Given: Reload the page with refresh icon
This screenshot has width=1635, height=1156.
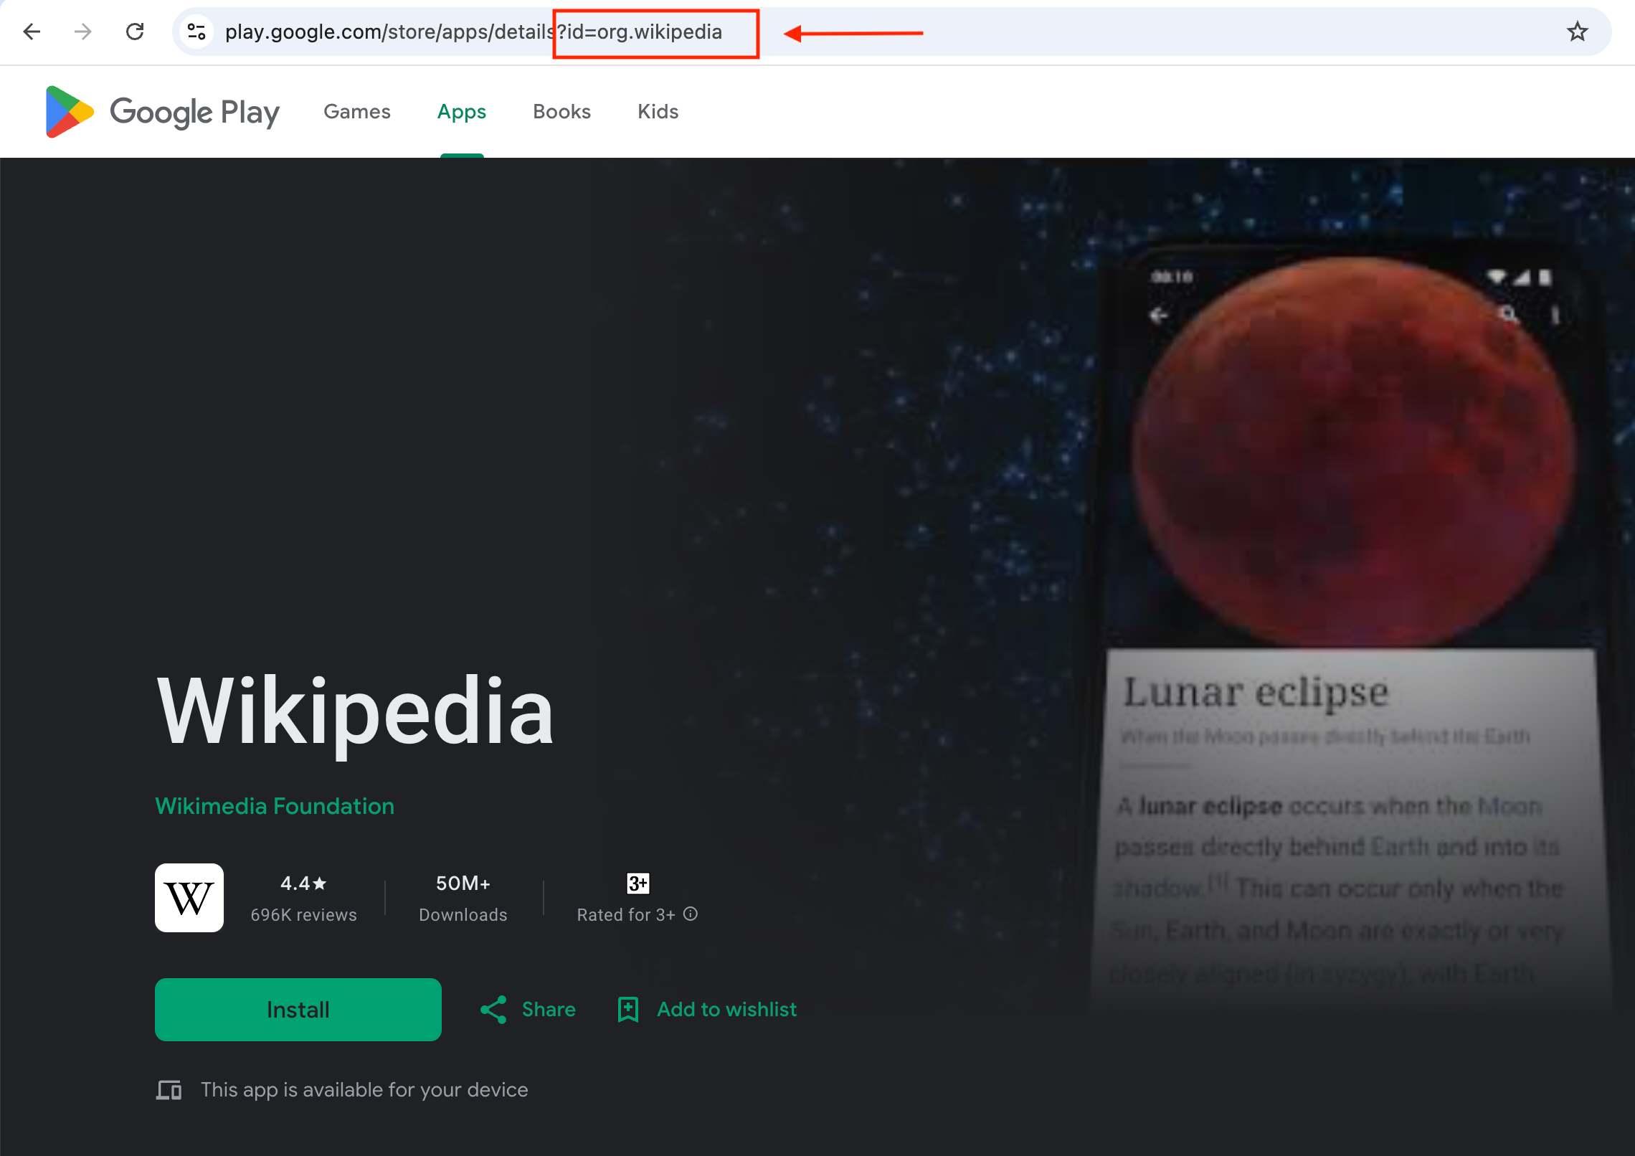Looking at the screenshot, I should coord(135,32).
